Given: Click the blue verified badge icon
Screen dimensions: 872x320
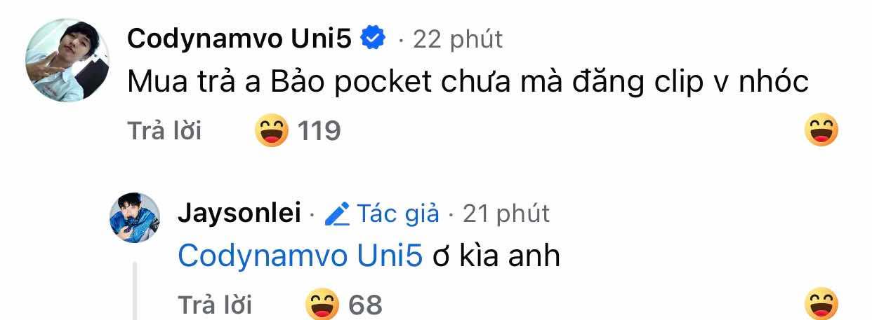Looking at the screenshot, I should [373, 39].
